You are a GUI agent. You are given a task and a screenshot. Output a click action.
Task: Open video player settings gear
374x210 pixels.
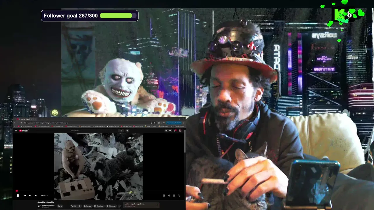point(169,195)
